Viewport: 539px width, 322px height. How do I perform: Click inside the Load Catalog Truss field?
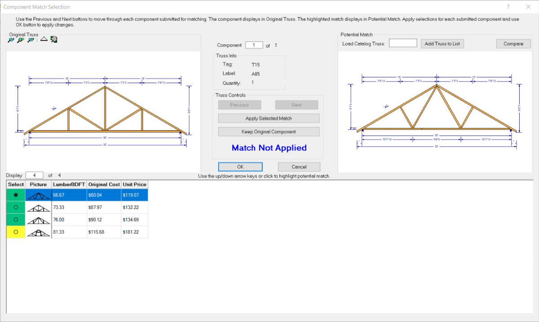[x=403, y=43]
